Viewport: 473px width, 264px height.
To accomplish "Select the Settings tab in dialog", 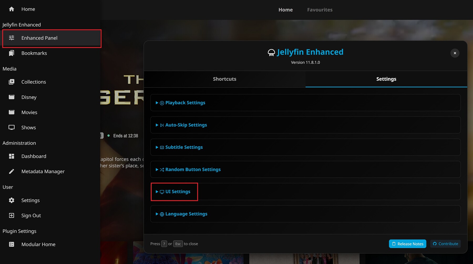I will (386, 79).
